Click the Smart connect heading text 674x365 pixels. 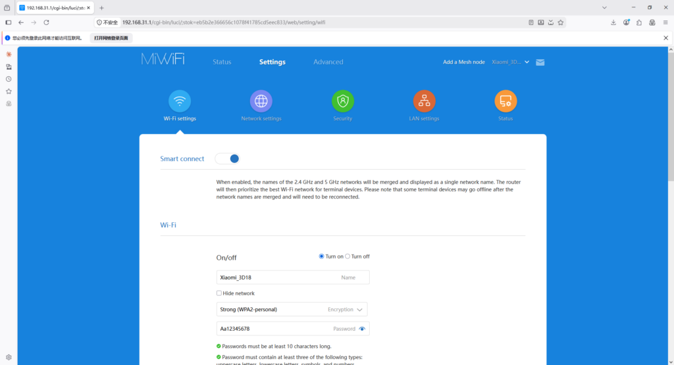coord(182,159)
